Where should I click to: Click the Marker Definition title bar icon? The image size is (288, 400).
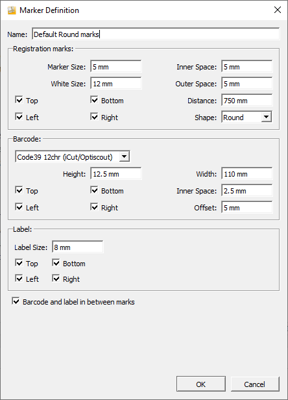point(12,10)
